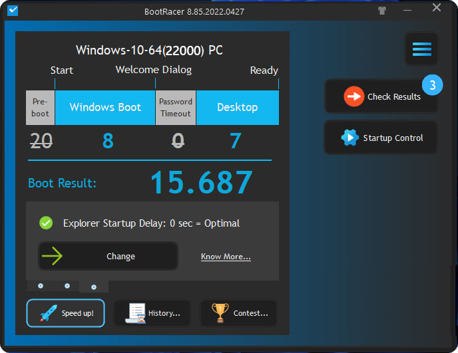Click the Ready label
The height and width of the screenshot is (353, 458).
(264, 70)
